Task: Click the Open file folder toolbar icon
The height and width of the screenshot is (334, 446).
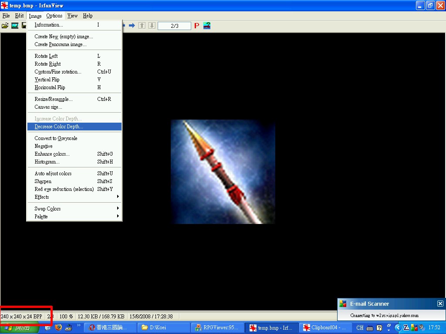Action: (x=5, y=26)
